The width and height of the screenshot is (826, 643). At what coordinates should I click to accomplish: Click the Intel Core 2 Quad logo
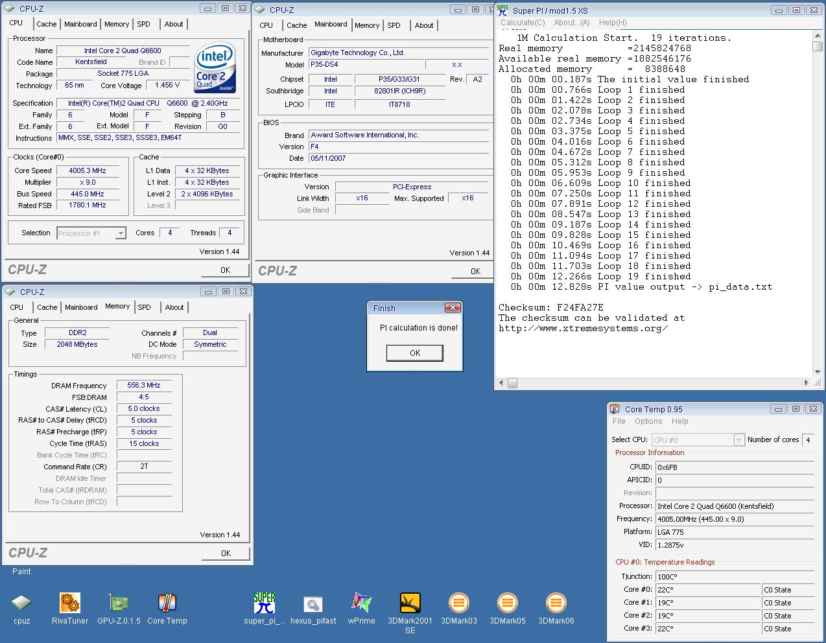[215, 68]
